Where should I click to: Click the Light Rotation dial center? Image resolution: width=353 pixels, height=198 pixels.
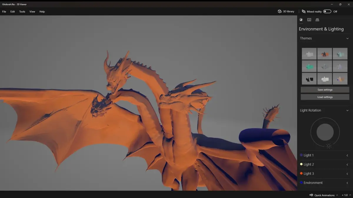[325, 132]
